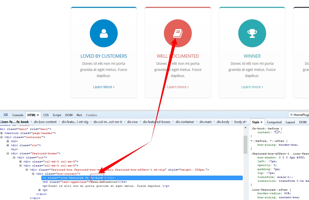Click box-sizing: border-box property
The width and height of the screenshot is (309, 200).
tap(278, 145)
